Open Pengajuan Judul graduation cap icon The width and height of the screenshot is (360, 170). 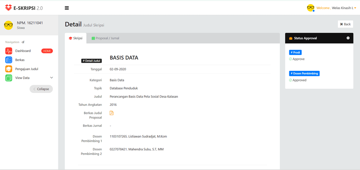pos(9,69)
